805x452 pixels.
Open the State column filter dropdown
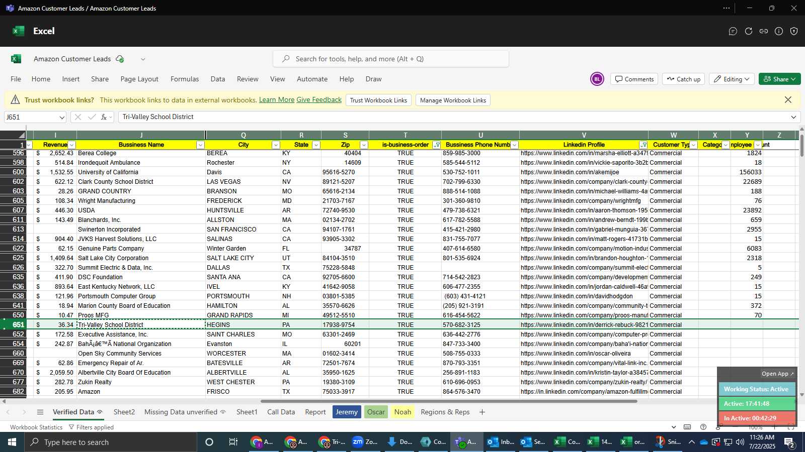[316, 145]
